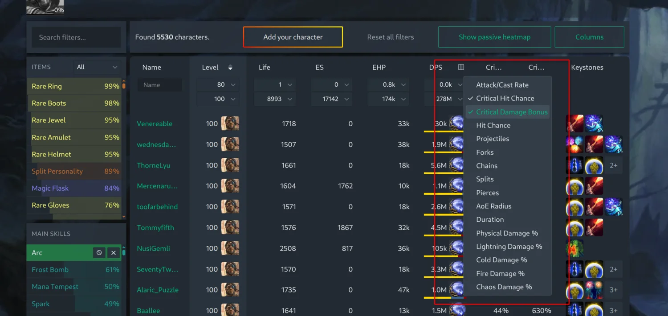
Task: Uncheck the Critical Damage Bonus column option
Action: [x=507, y=112]
